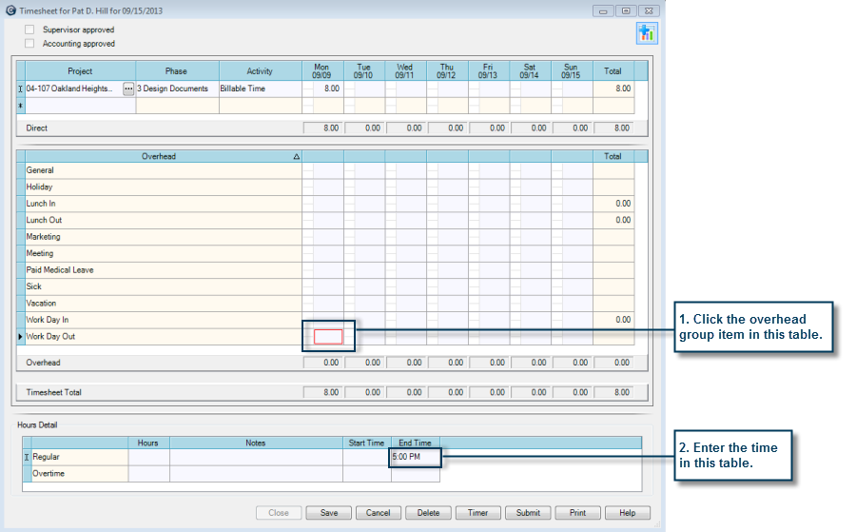This screenshot has width=856, height=532.
Task: Open the Activity cell Billable Time
Action: 260,89
